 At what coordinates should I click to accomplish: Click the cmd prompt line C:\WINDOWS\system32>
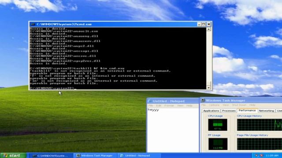(x=52, y=88)
